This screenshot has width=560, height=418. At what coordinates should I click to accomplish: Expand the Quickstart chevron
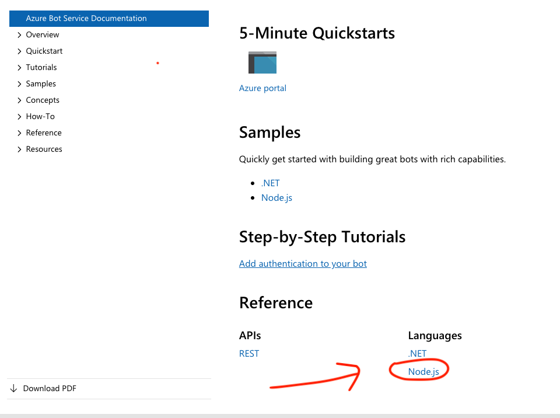tap(19, 51)
